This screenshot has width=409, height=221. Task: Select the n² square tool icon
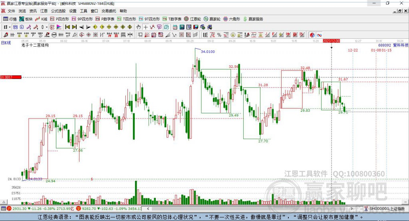pos(68,35)
